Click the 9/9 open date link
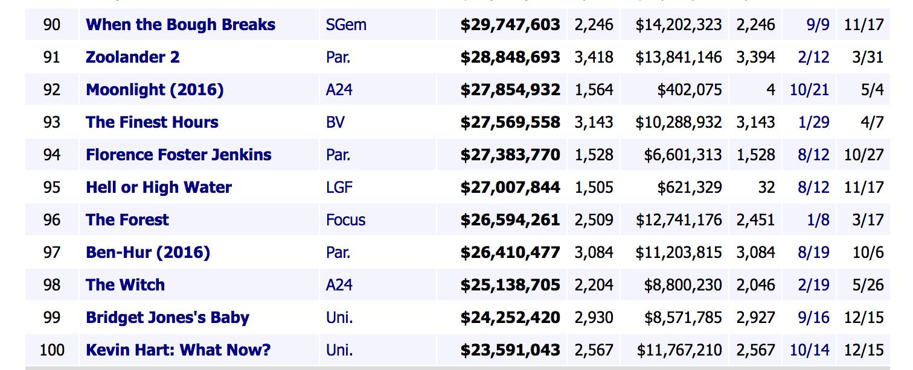The height and width of the screenshot is (370, 913). coord(818,25)
